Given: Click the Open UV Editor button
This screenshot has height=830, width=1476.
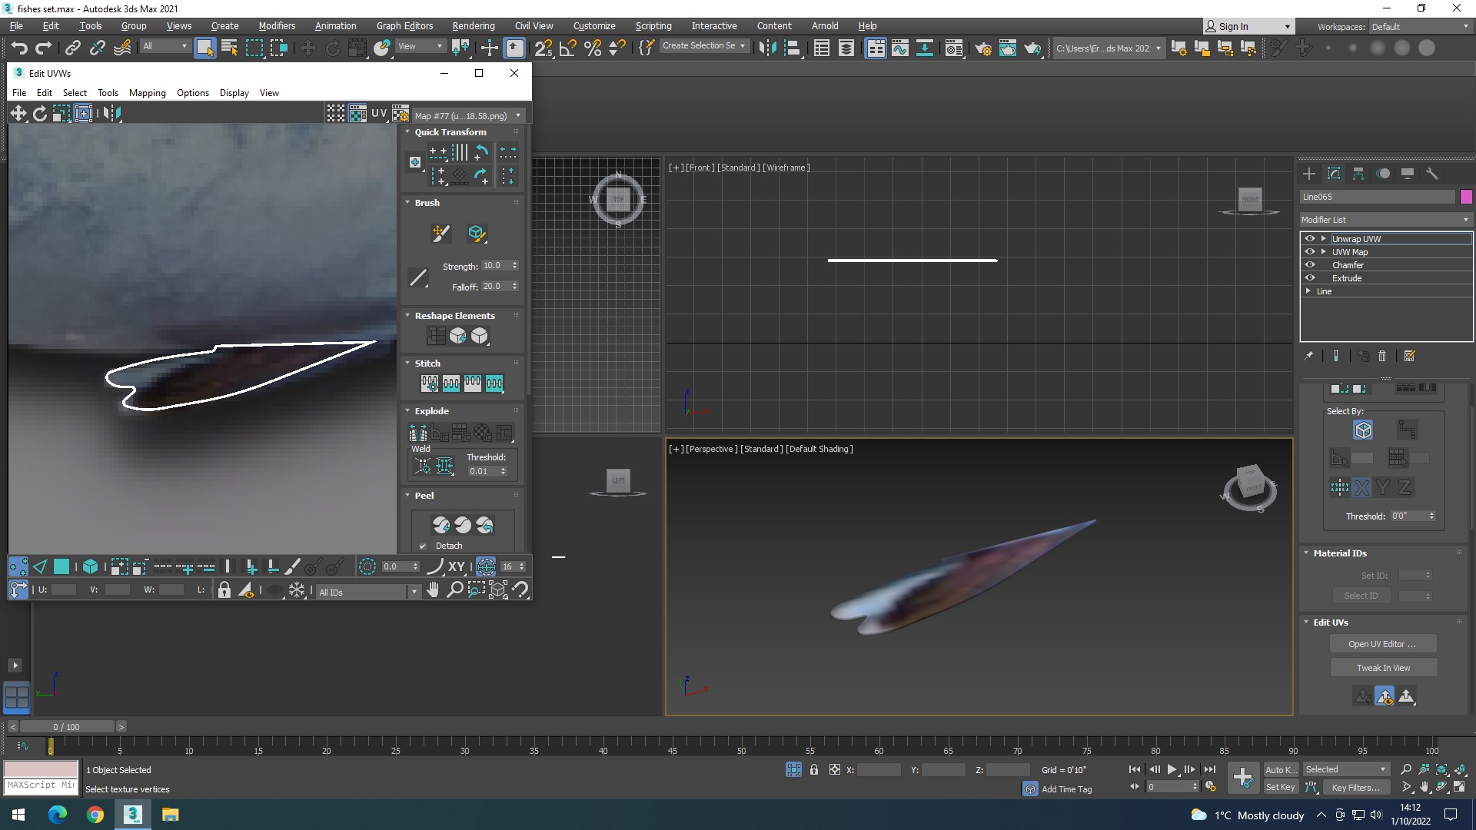Looking at the screenshot, I should [x=1381, y=644].
